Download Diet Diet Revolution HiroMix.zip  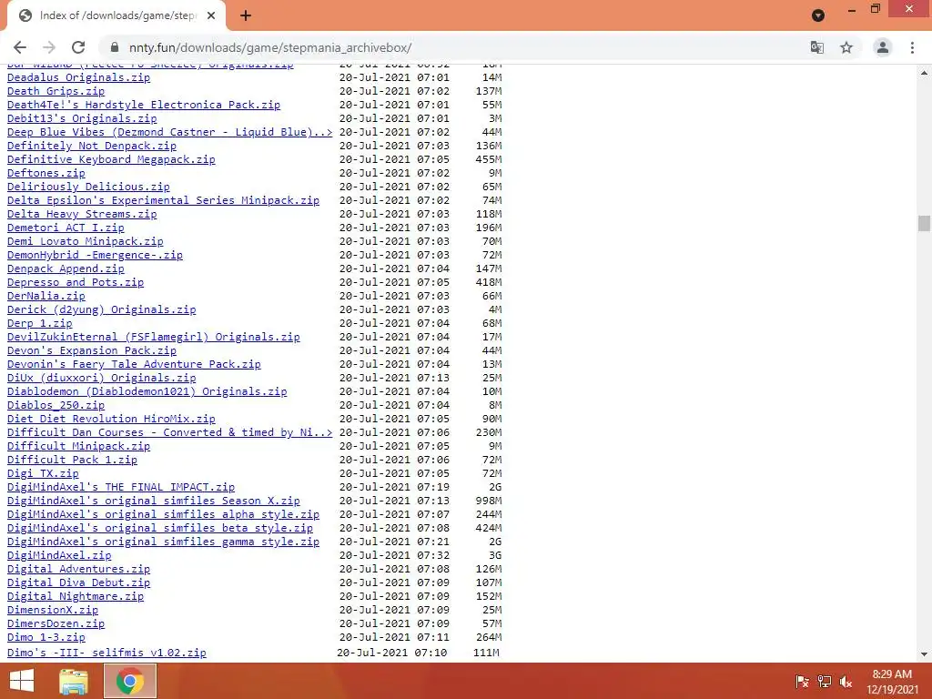click(111, 419)
